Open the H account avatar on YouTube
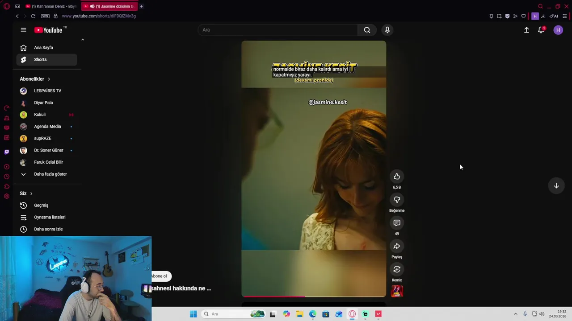 pos(558,30)
